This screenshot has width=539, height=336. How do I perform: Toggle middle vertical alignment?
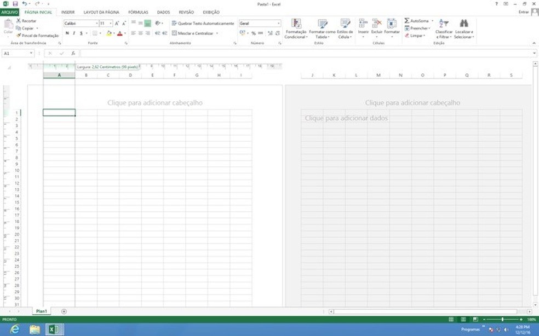(x=141, y=23)
